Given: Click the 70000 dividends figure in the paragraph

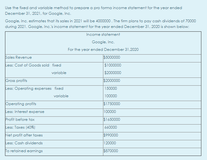Looking at the screenshot, I should [191, 21].
